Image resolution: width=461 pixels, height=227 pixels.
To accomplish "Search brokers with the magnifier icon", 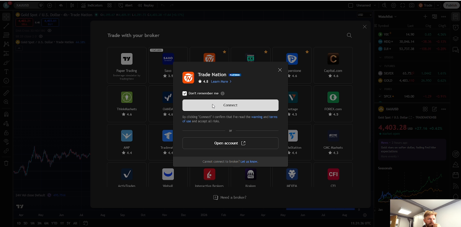I will (x=349, y=35).
